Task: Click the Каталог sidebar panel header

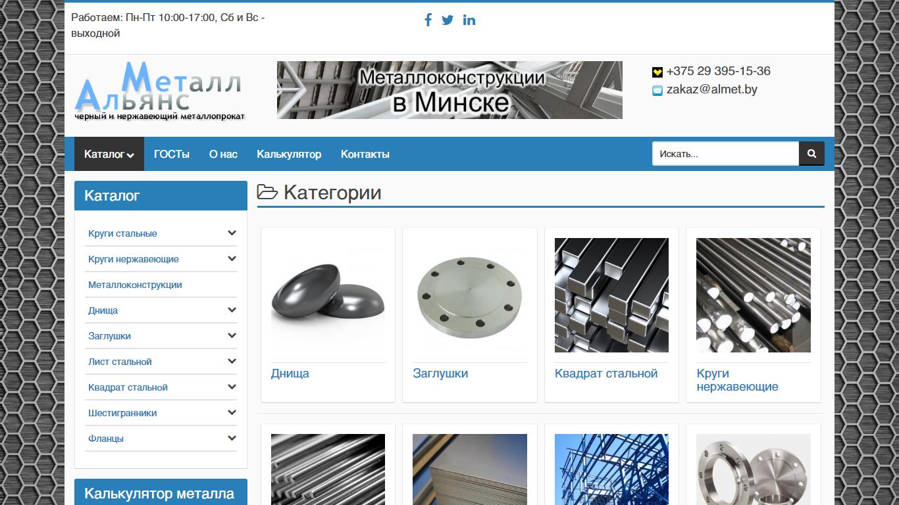Action: pyautogui.click(x=161, y=196)
